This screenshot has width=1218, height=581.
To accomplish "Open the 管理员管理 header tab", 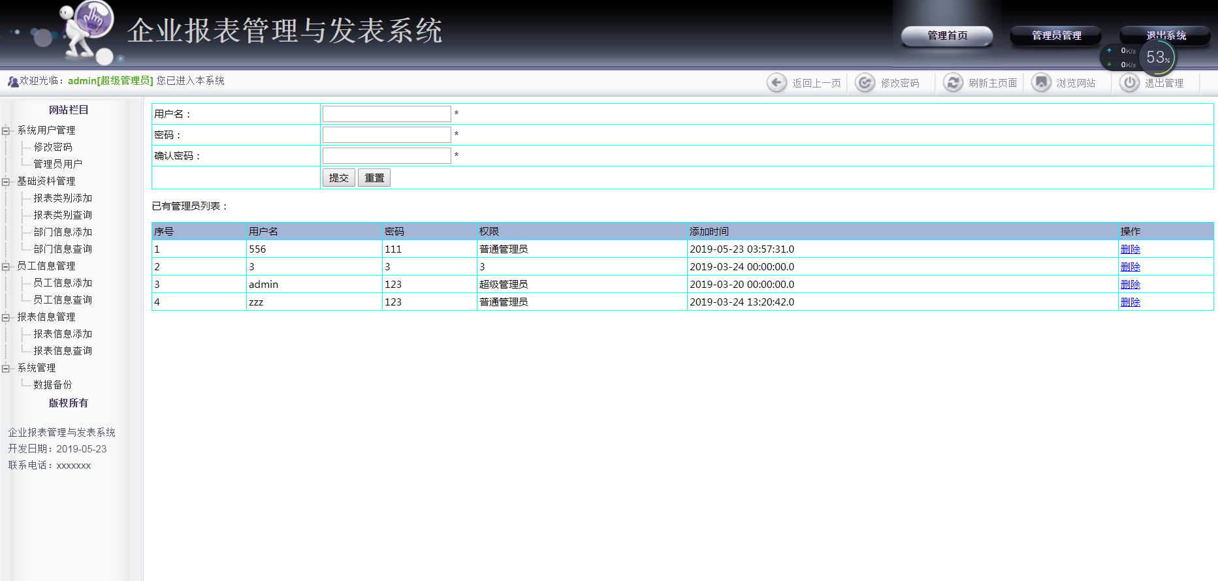I will click(x=1056, y=35).
